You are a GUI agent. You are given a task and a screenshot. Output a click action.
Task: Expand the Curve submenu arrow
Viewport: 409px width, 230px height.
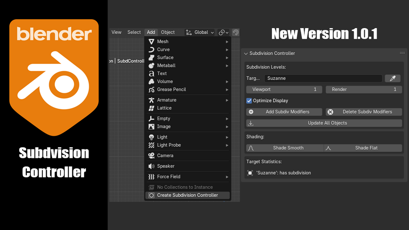point(227,50)
